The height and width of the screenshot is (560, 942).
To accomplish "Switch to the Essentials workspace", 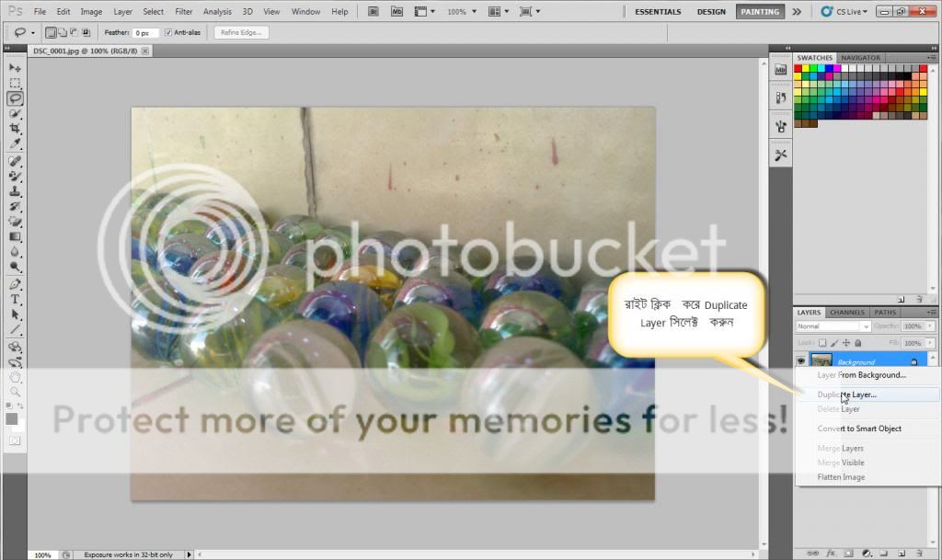I will 659,12.
